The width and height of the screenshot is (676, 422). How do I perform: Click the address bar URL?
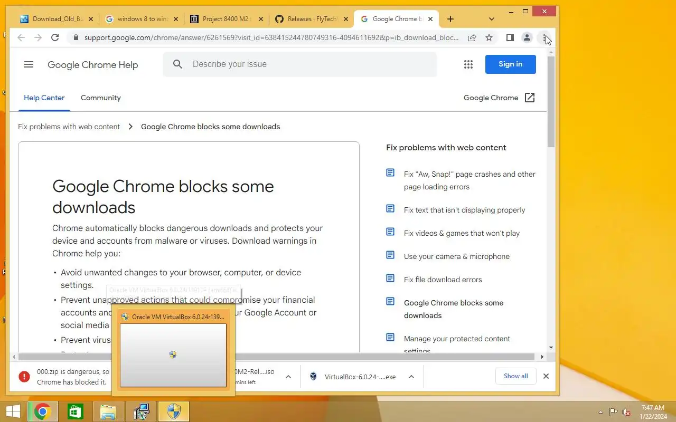coord(271,37)
